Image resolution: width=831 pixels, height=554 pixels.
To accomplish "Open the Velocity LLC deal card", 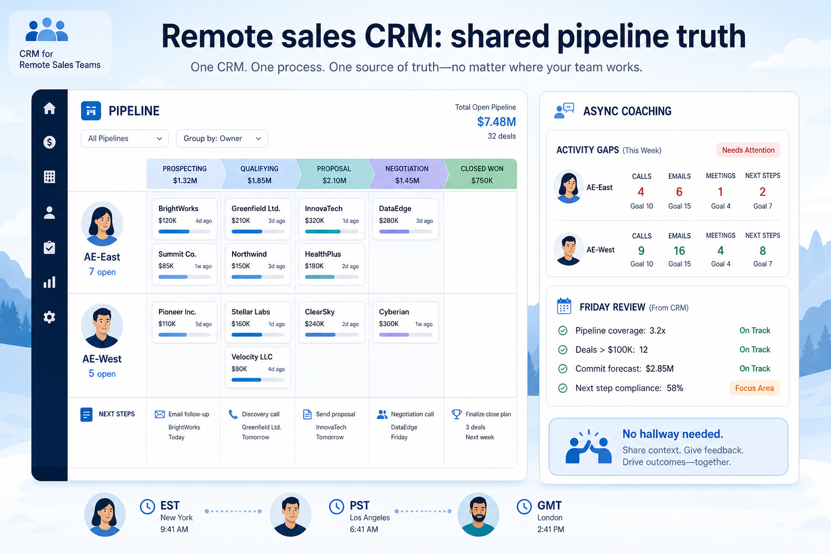I will (x=258, y=367).
